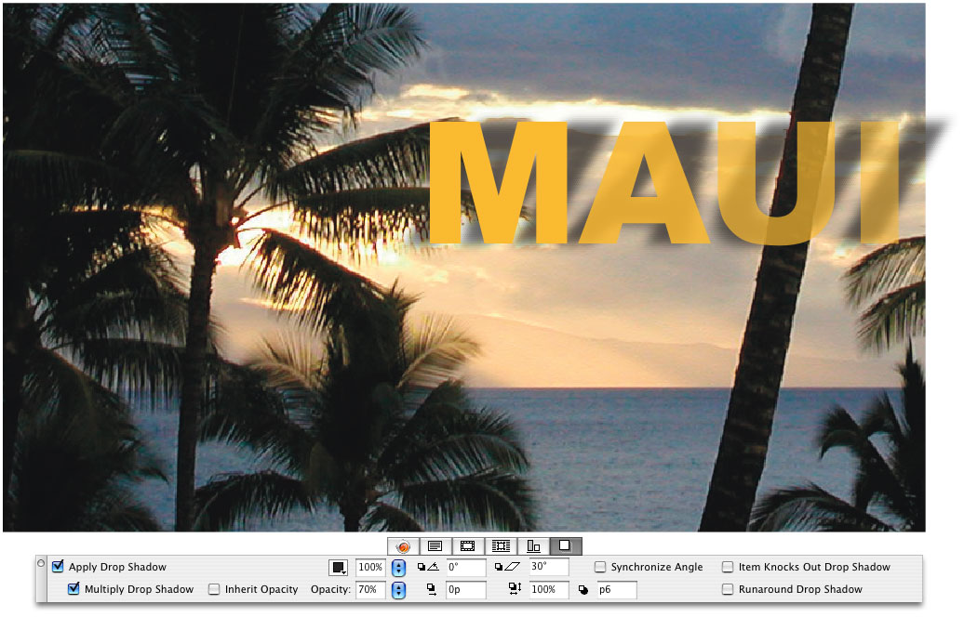This screenshot has width=964, height=617.
Task: Open the opacity popup stepper
Action: 398,590
